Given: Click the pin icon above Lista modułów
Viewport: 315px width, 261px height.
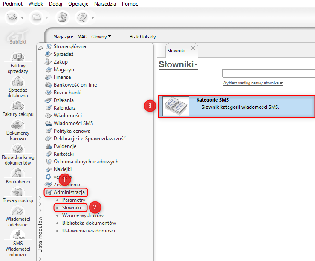Looking at the screenshot, I should click(40, 48).
